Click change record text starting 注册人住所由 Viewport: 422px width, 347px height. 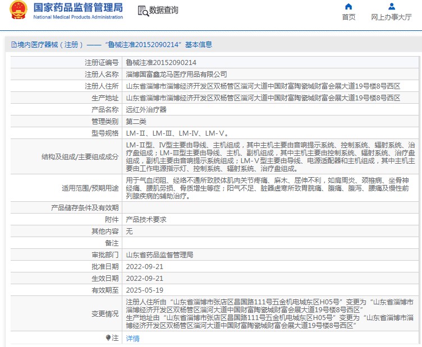click(x=270, y=314)
